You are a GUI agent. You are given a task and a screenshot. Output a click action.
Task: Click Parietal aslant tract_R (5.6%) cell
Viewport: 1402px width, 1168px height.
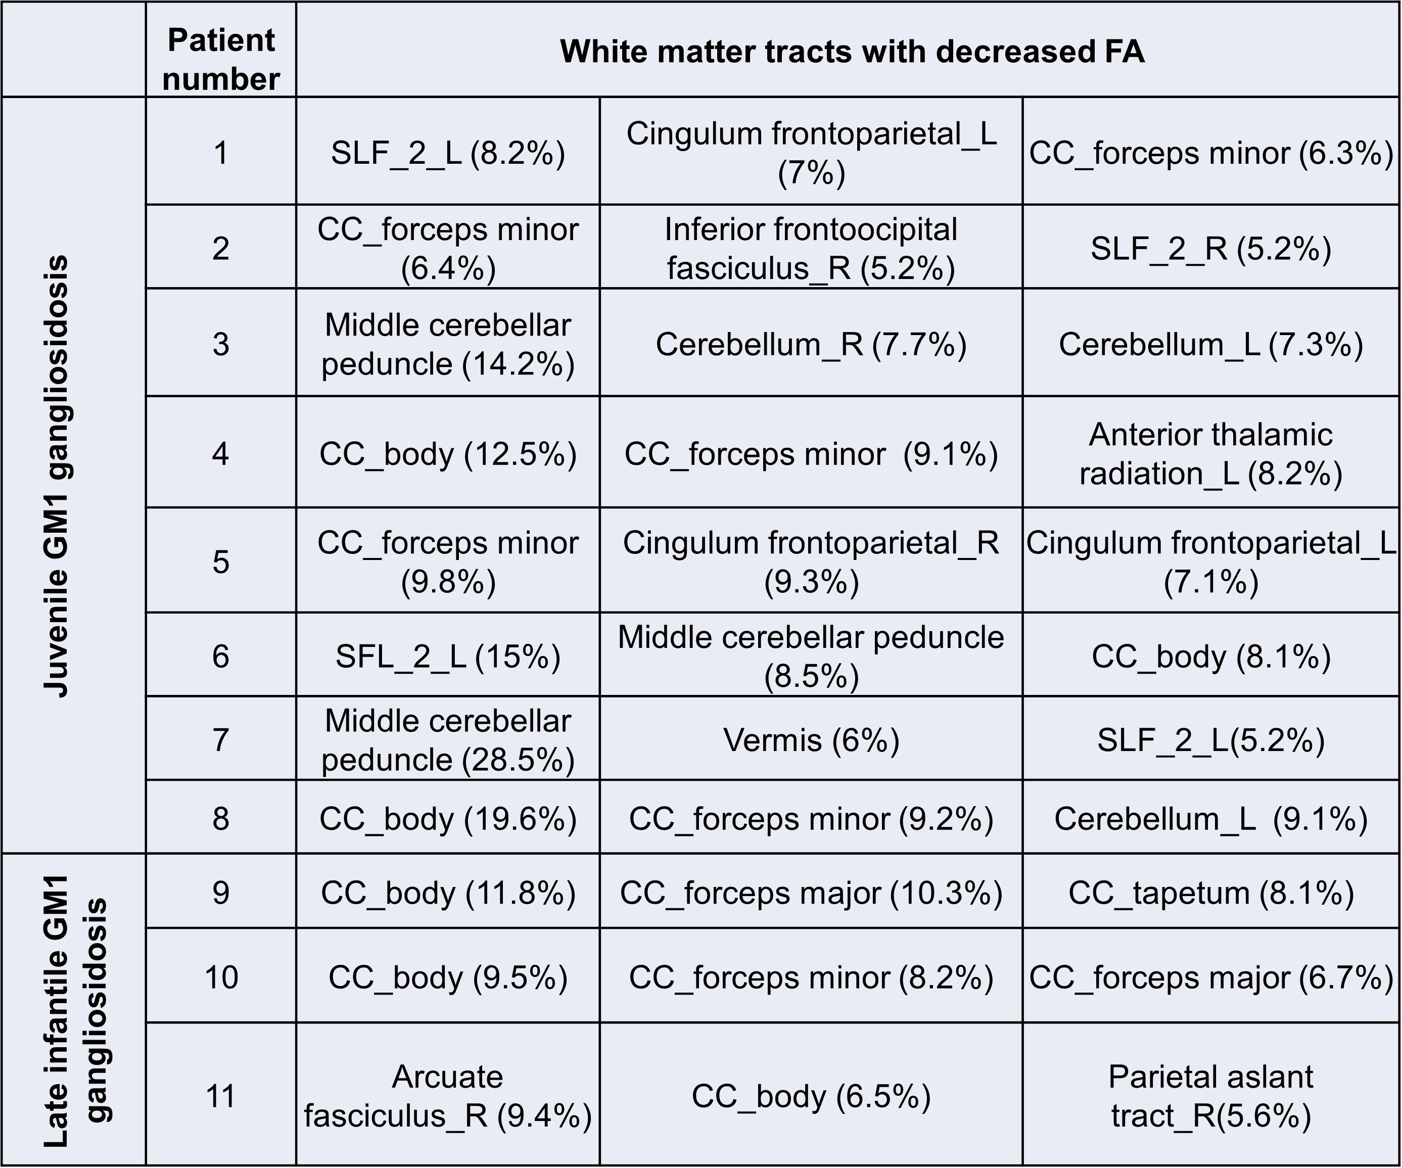(1210, 1096)
